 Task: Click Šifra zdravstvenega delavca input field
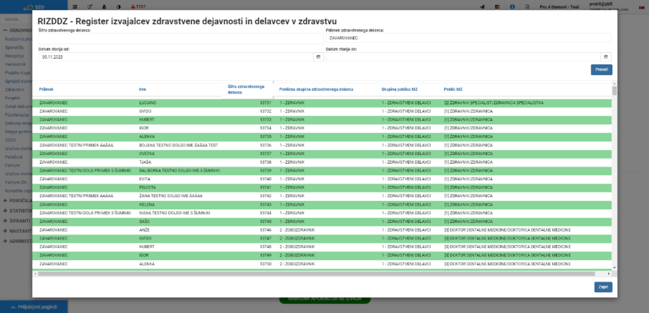click(181, 39)
